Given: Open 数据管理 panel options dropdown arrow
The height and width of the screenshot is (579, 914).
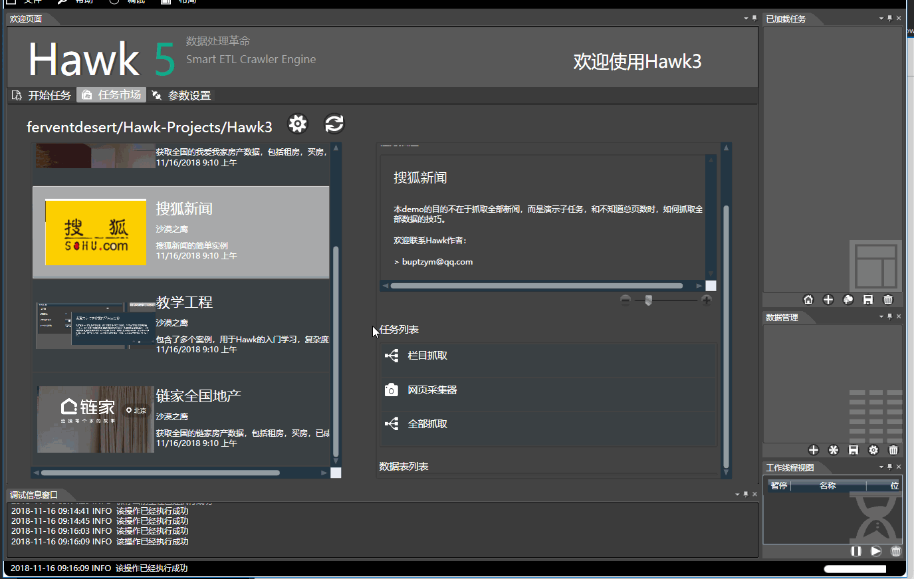Looking at the screenshot, I should pos(881,317).
